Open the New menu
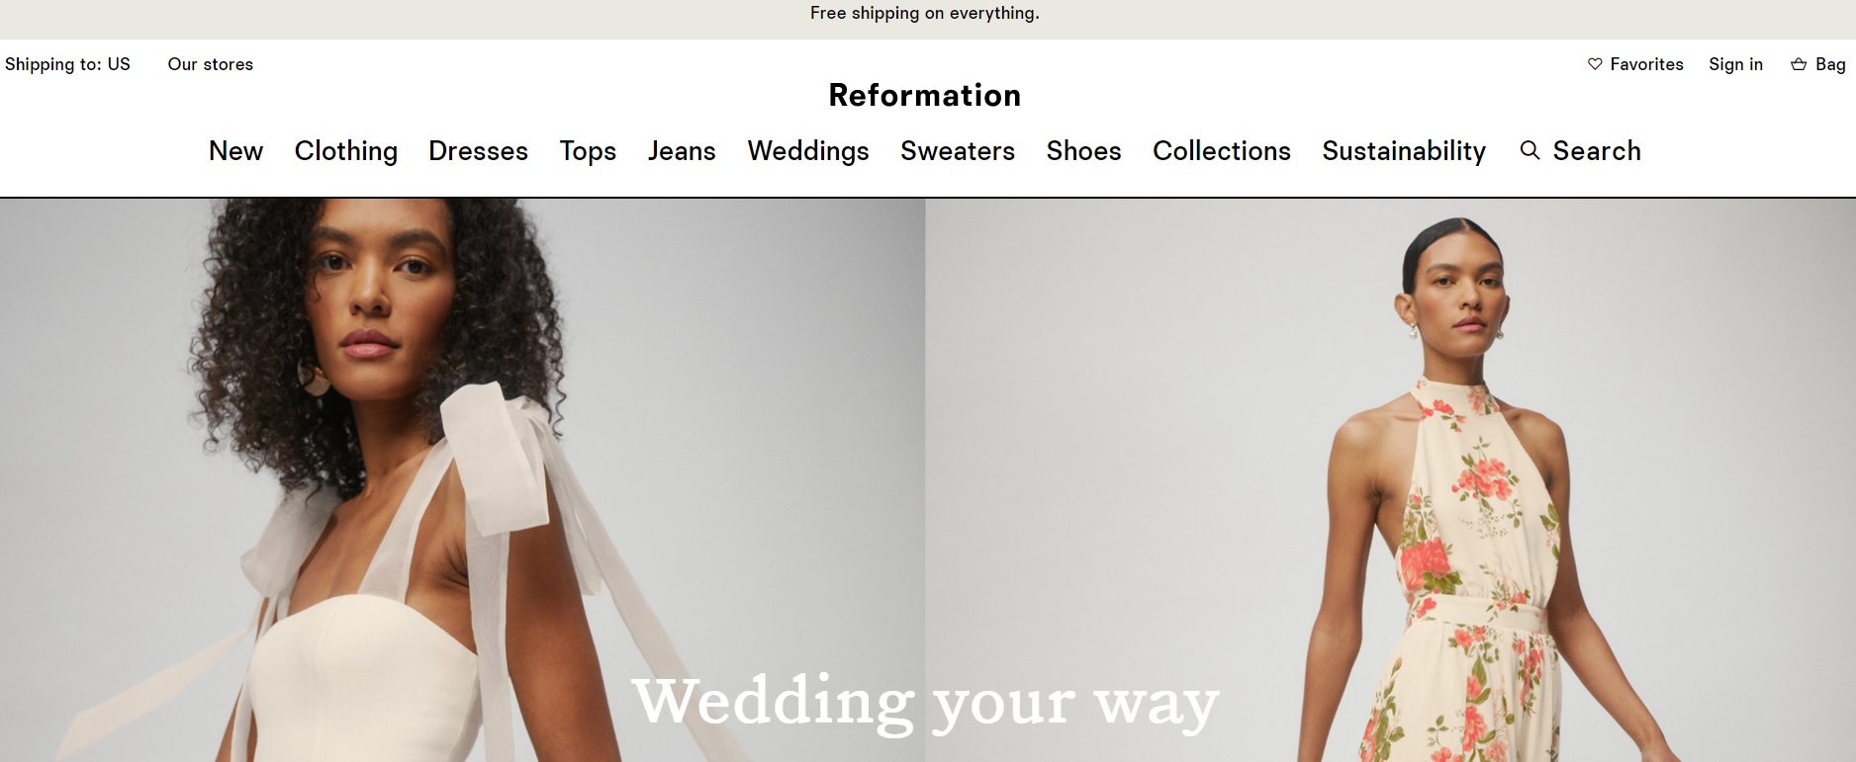 235,150
